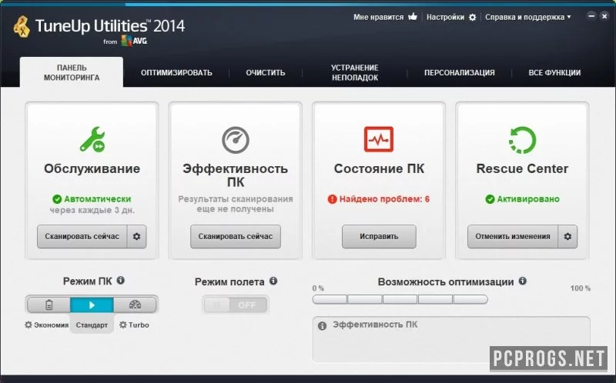Click the TuneUp Utilities logo icon
This screenshot has height=383, width=616.
(x=22, y=27)
